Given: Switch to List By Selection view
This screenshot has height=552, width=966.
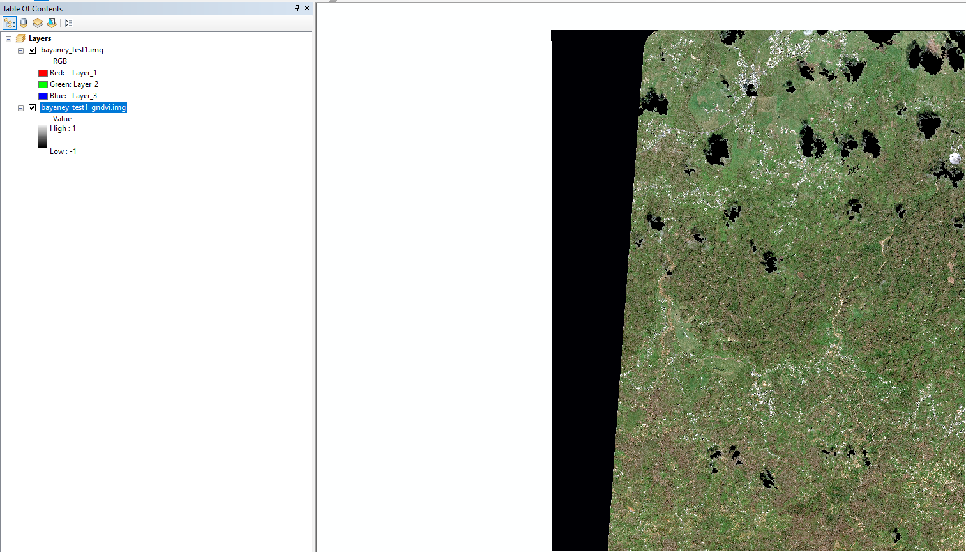Looking at the screenshot, I should [x=52, y=23].
